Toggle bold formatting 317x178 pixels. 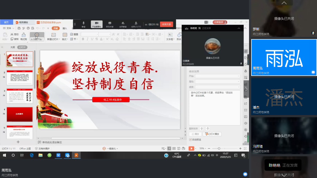pyautogui.click(x=83, y=39)
